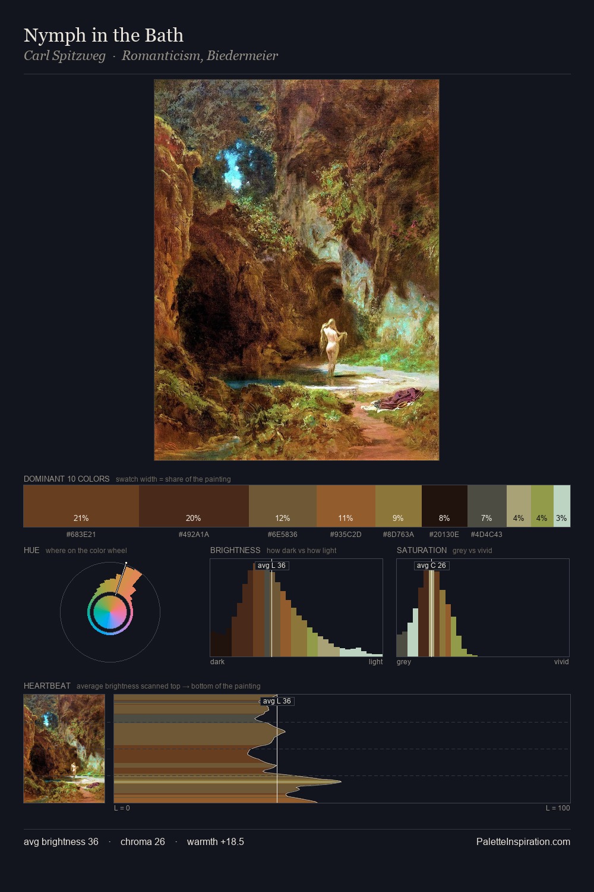Click hex label #4D4C43

tap(486, 535)
